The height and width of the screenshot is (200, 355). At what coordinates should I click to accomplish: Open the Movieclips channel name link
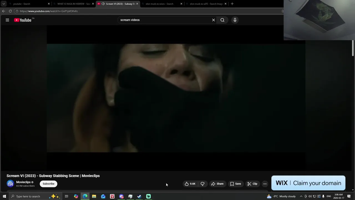click(x=23, y=182)
